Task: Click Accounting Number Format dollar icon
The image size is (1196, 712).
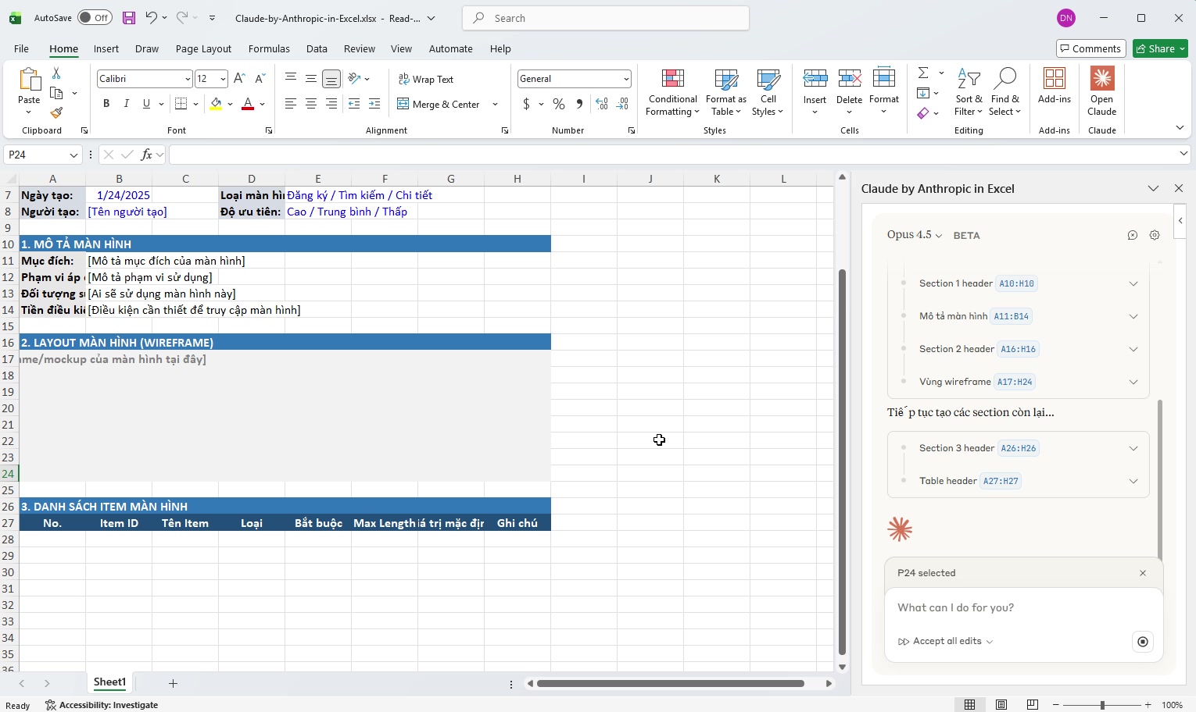Action: click(x=527, y=104)
